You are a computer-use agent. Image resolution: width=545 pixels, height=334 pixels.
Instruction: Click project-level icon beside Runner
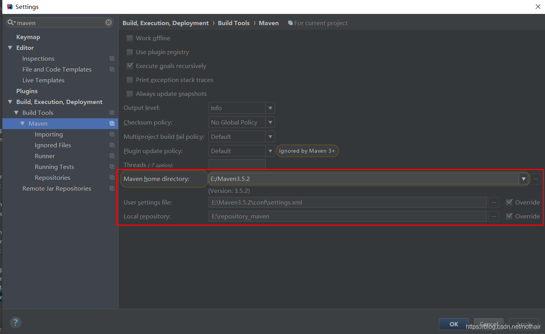click(x=112, y=156)
